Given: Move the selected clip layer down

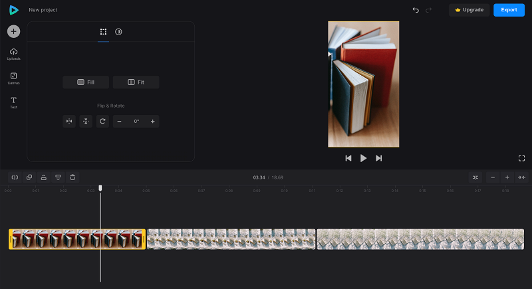Looking at the screenshot, I should click(x=58, y=177).
